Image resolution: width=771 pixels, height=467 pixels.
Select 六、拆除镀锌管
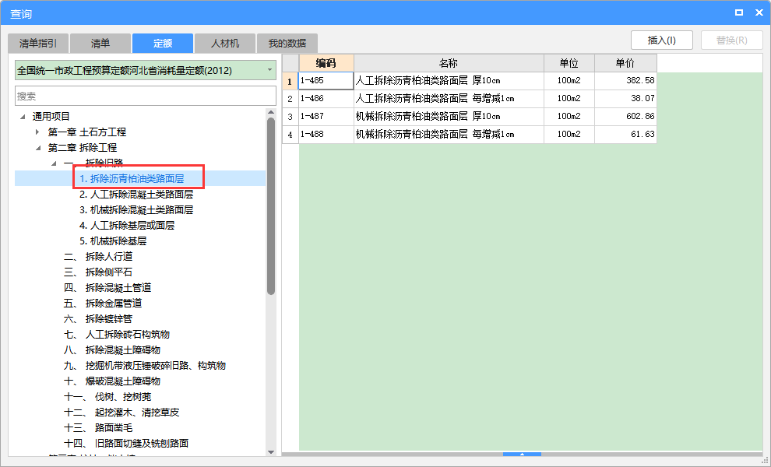tap(98, 319)
